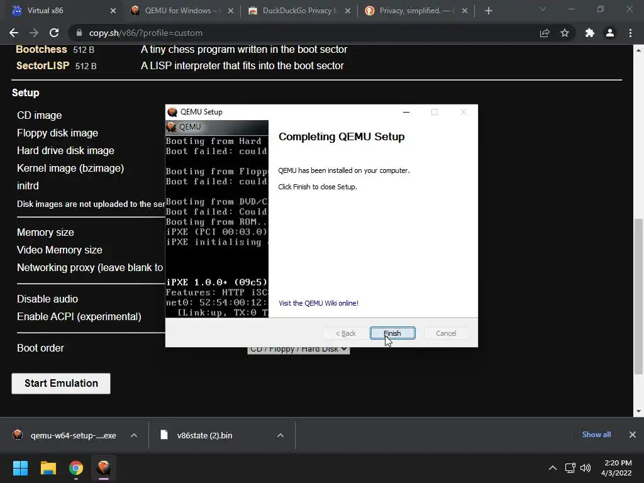
Task: Open a new browser tab
Action: pos(488,11)
